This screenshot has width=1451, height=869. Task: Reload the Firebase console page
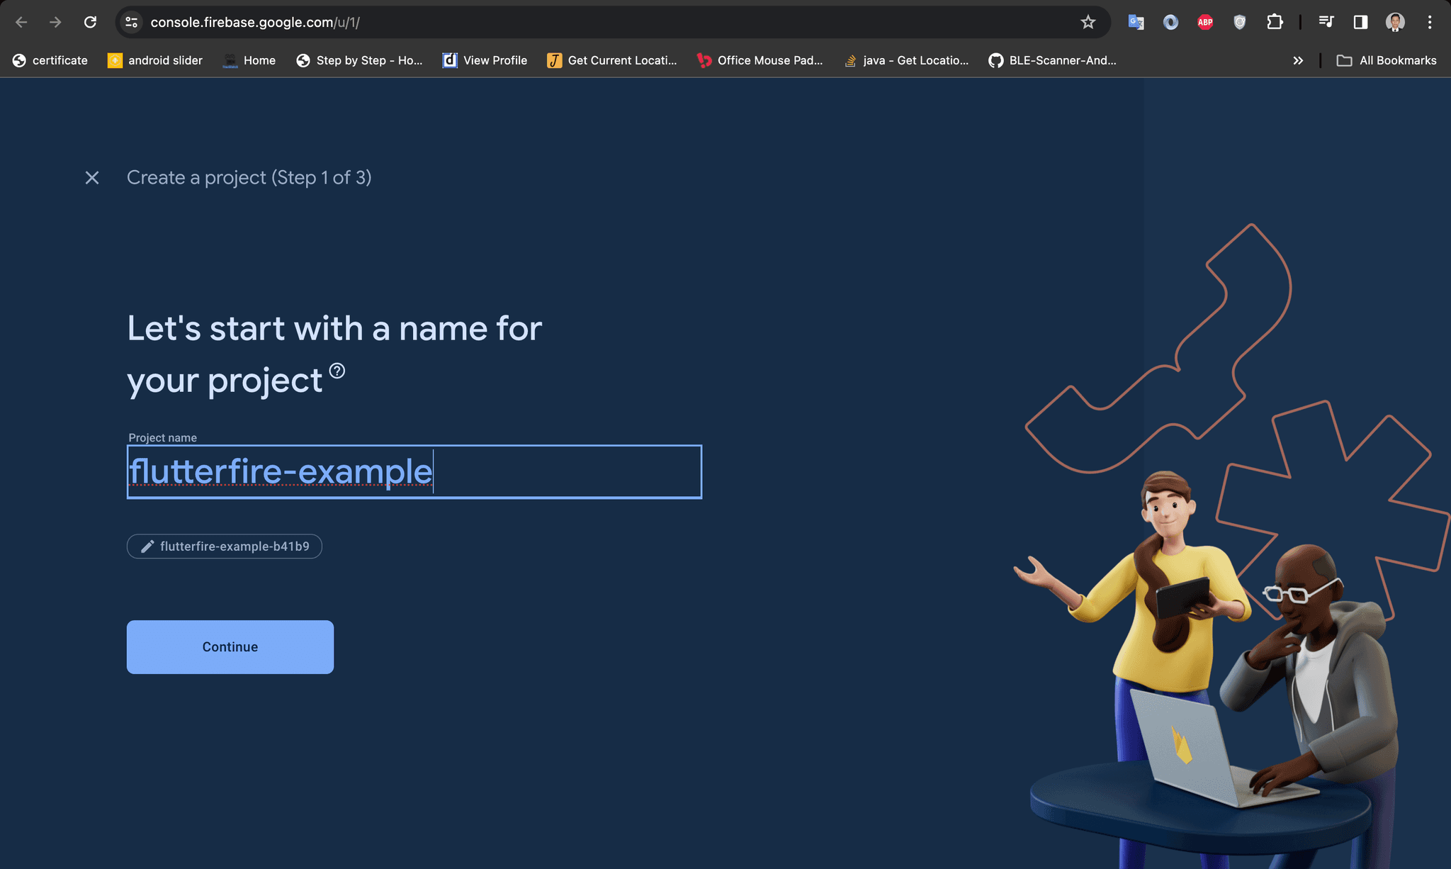(90, 22)
